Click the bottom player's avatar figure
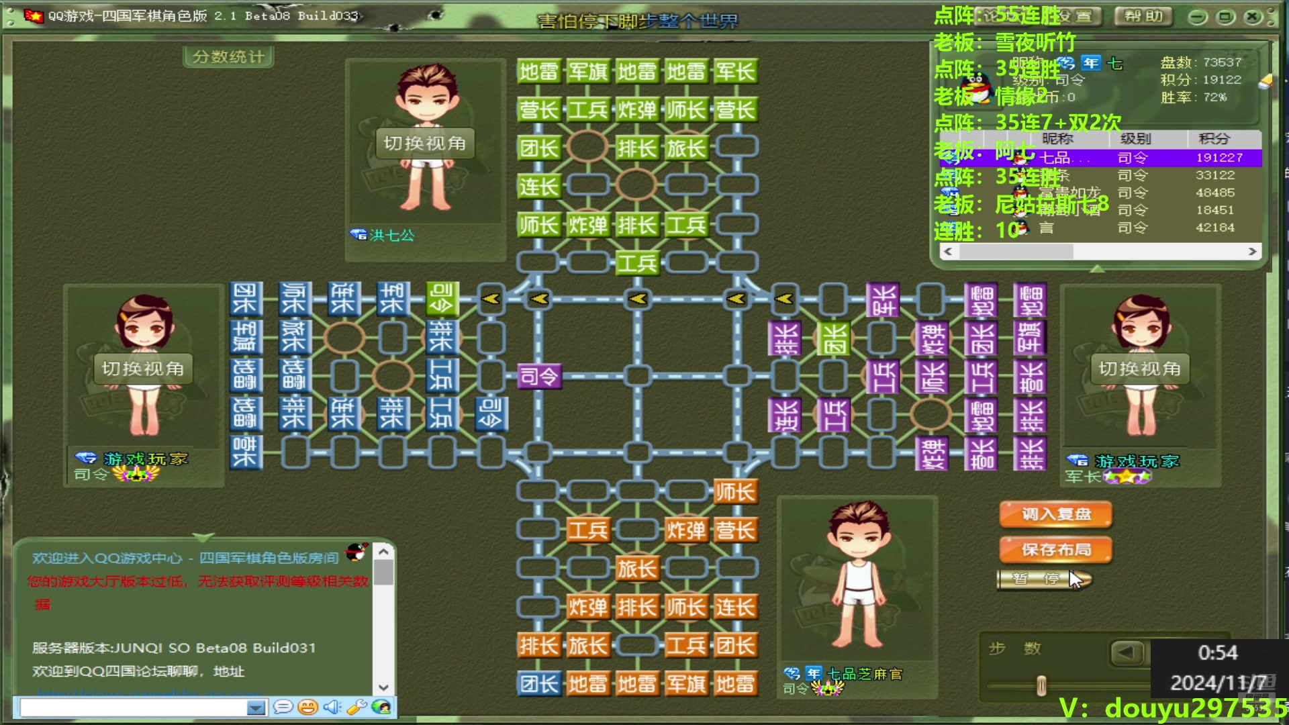The width and height of the screenshot is (1289, 725). pos(859,576)
